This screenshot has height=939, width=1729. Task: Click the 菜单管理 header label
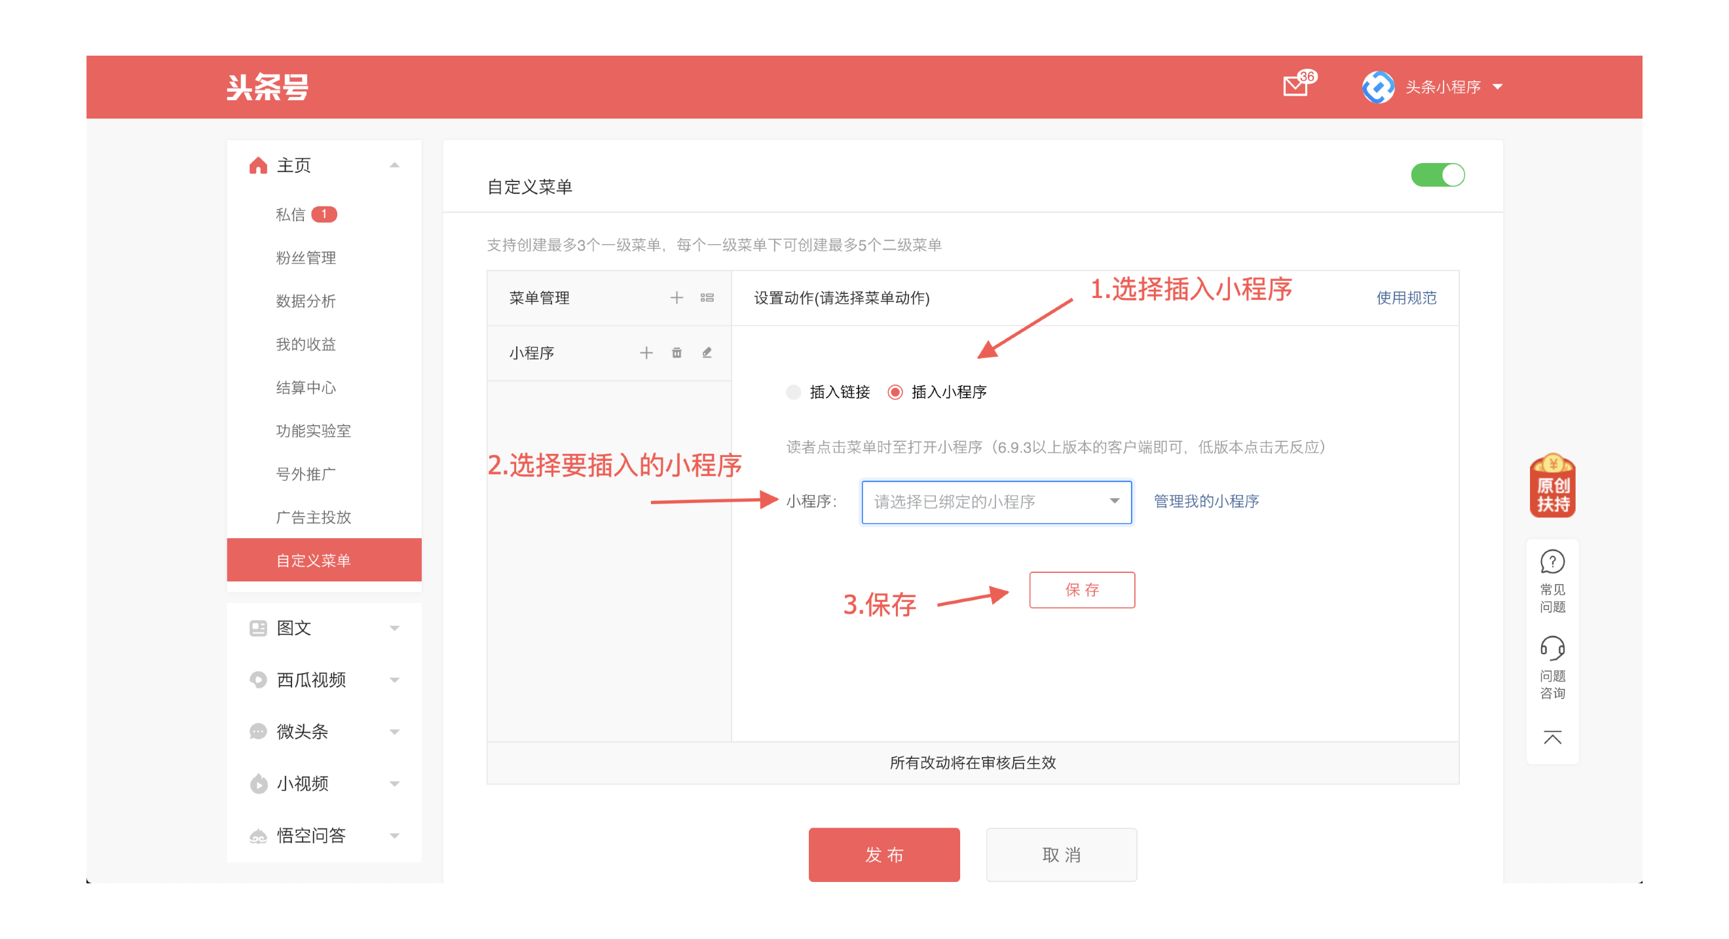(539, 297)
